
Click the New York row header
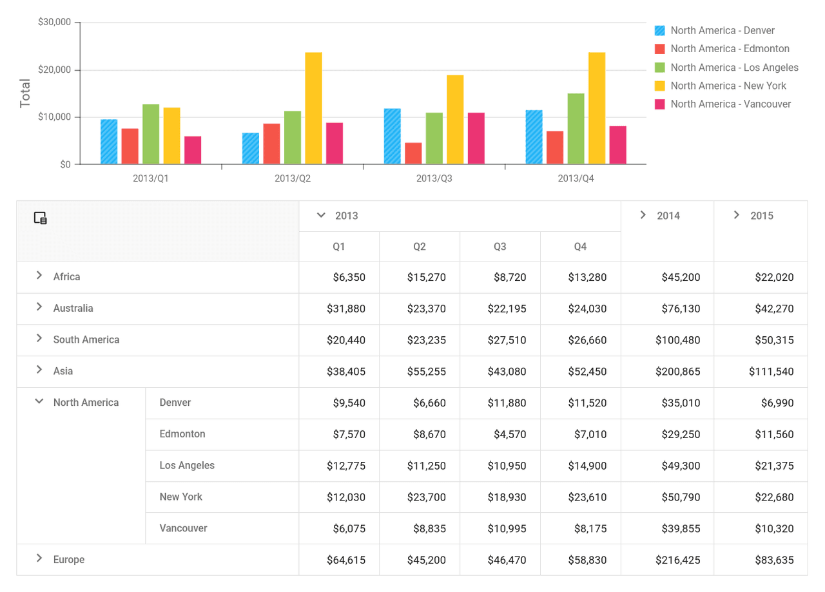222,497
